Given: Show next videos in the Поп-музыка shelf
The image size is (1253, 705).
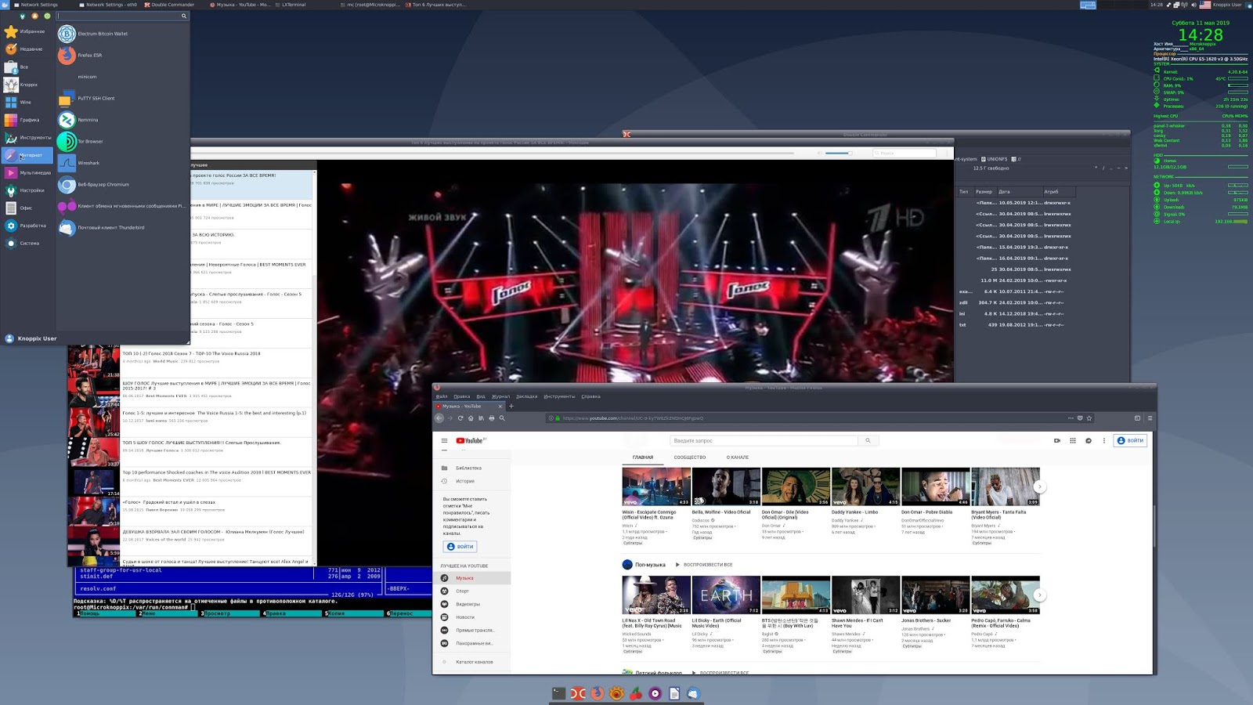Looking at the screenshot, I should click(x=1040, y=595).
